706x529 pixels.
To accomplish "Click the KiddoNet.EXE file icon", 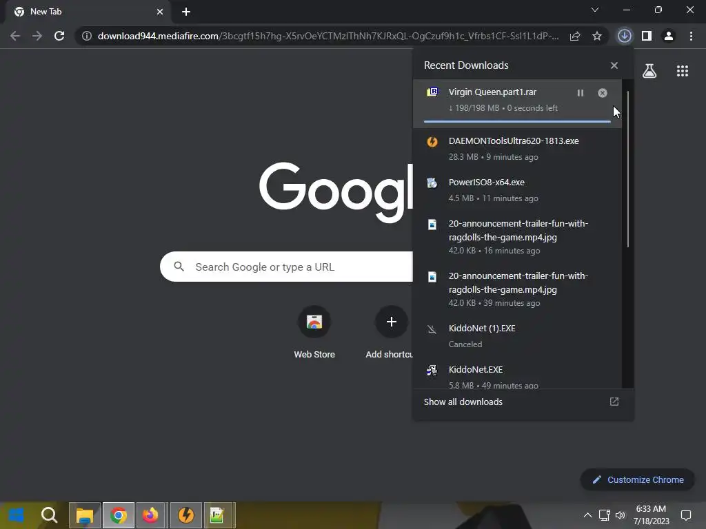I will point(432,370).
